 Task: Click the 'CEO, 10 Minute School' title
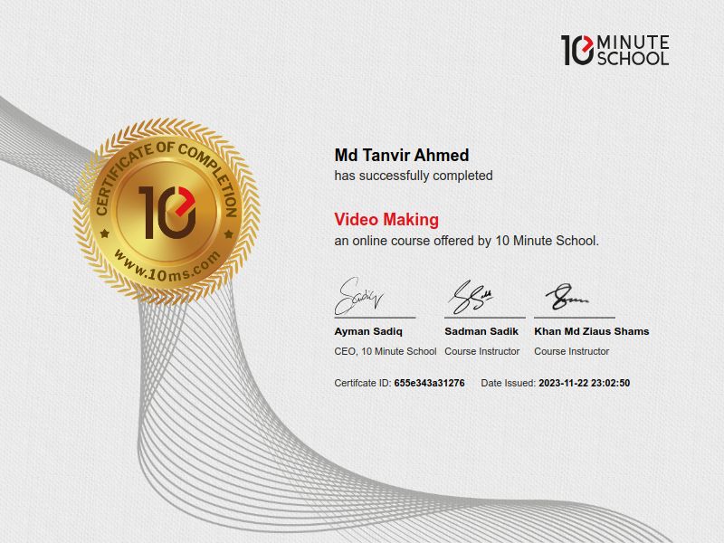point(386,351)
